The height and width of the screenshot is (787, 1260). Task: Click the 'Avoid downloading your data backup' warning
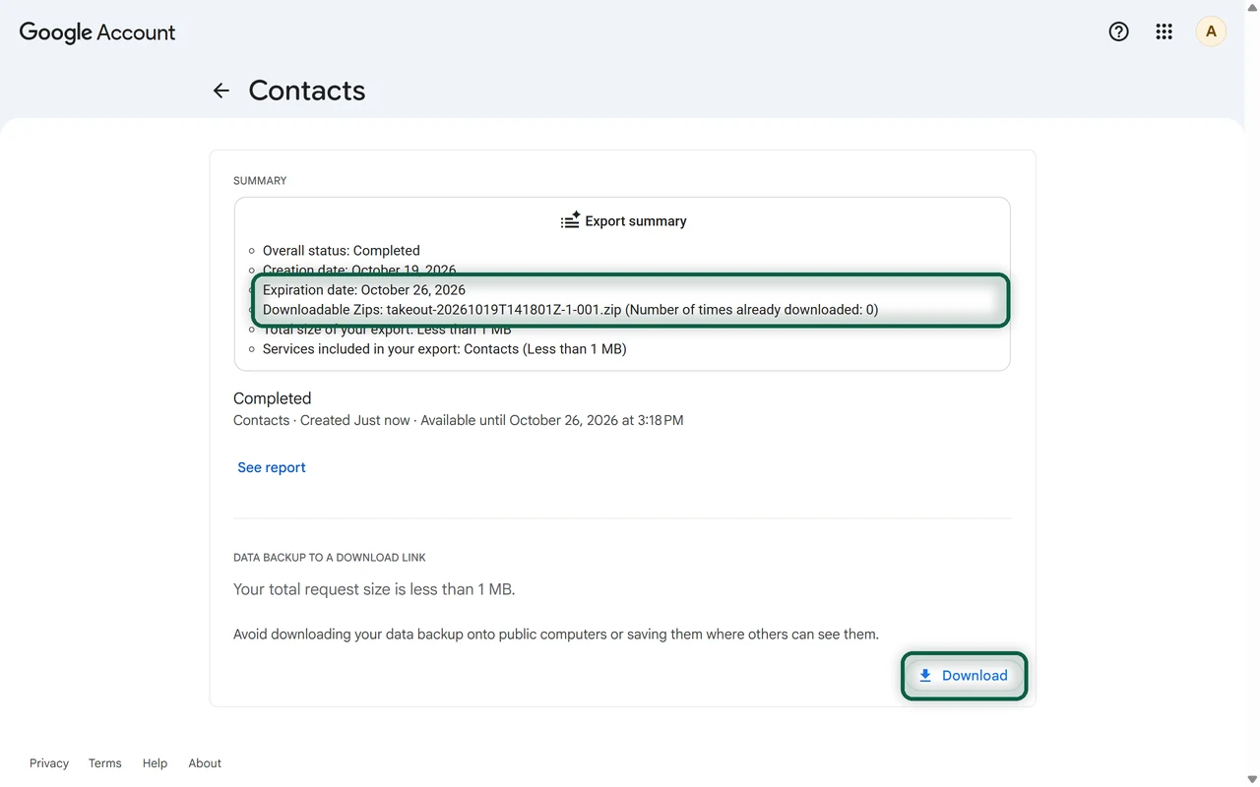coord(556,635)
